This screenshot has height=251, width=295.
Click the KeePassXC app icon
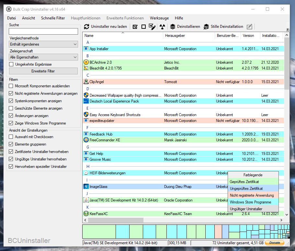coord(86,213)
